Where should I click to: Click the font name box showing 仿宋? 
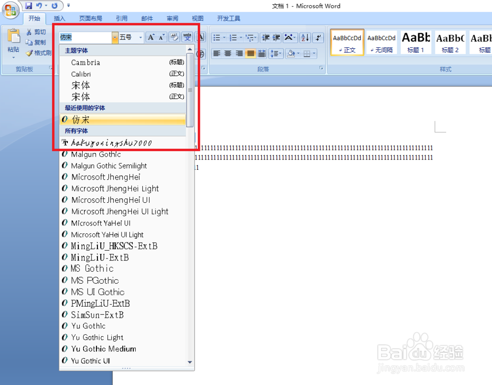(85, 37)
